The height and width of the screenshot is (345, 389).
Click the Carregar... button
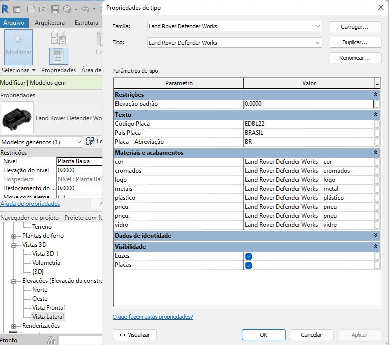355,27
